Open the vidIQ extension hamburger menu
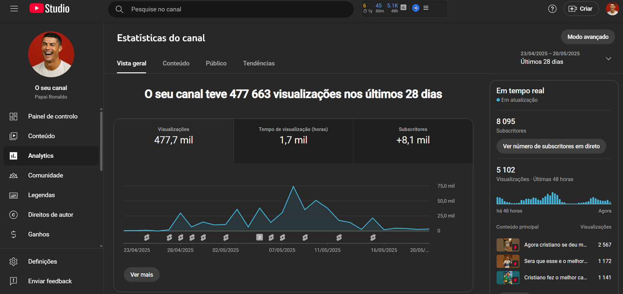Screen dimensions: 623x294 426,8
